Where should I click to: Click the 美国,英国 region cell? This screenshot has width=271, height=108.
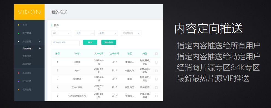pos(129,87)
